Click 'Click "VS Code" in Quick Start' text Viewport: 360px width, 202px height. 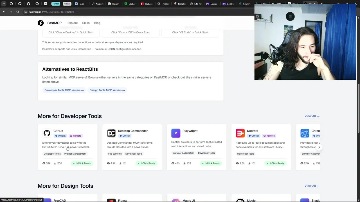190,32
